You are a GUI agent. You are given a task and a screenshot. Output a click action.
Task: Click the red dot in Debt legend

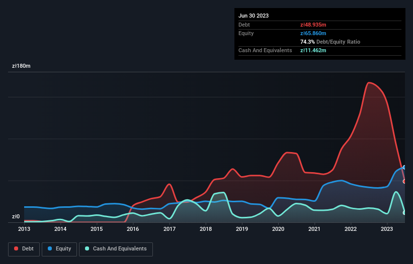[x=16, y=248]
